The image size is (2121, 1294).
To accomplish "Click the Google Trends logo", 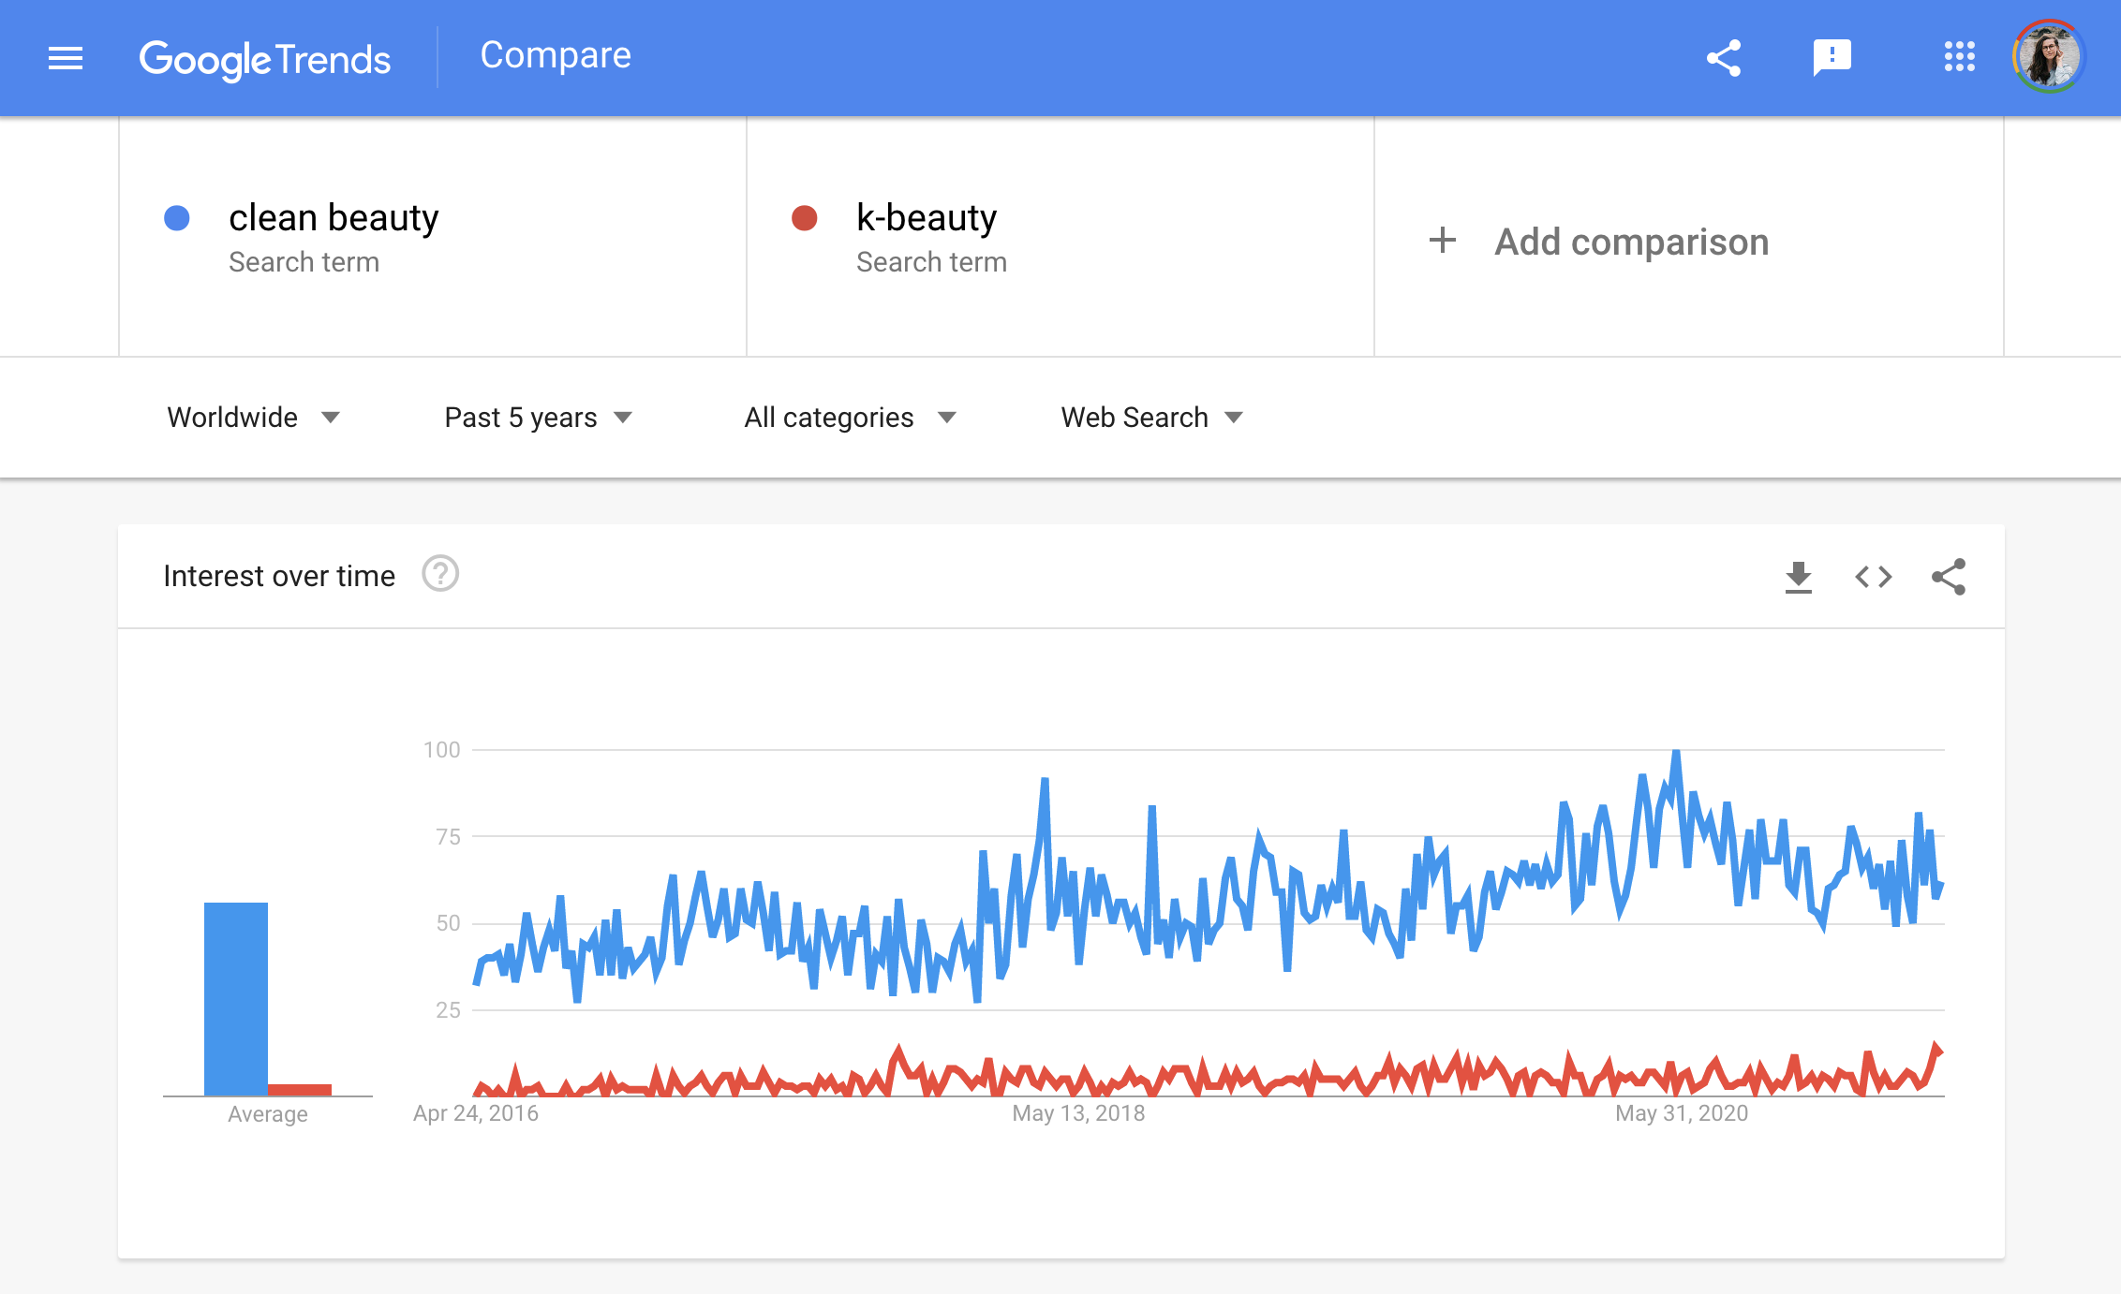I will 265,59.
